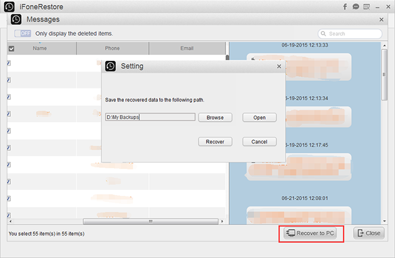The height and width of the screenshot is (258, 395).
Task: Cancel the Setting dialog
Action: tap(259, 142)
